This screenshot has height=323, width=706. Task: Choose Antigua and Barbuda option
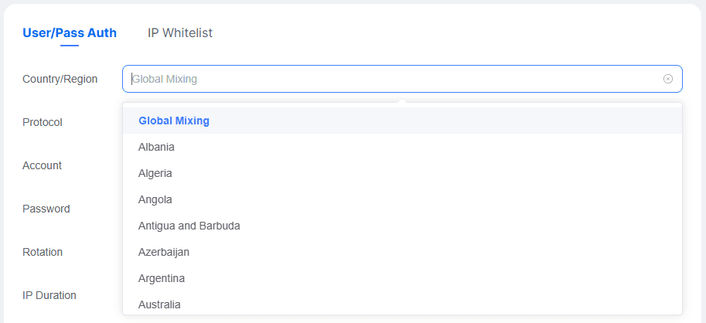point(189,226)
